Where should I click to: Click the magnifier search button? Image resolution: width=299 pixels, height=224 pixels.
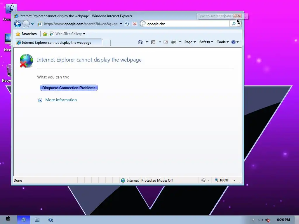pos(233,24)
